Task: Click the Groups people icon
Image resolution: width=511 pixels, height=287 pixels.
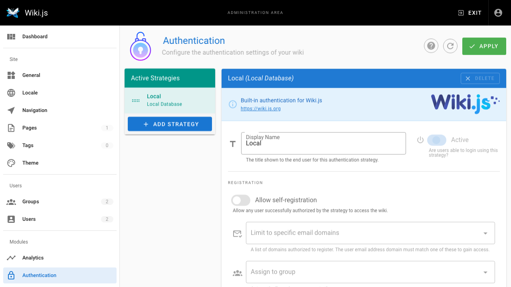Action: (11, 202)
